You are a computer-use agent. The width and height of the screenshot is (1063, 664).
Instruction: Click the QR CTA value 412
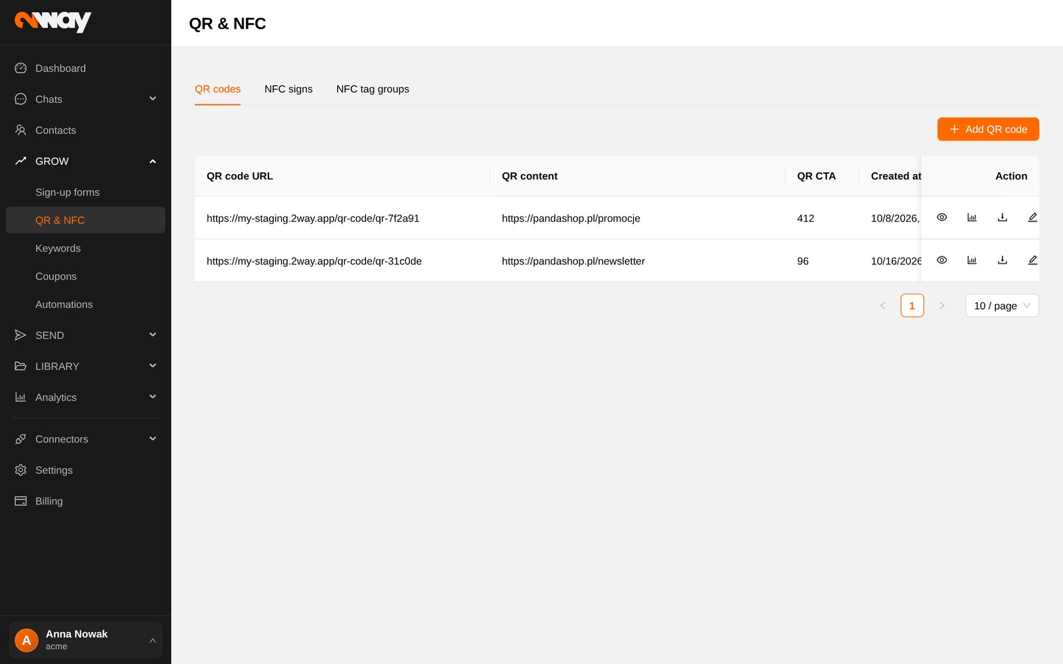806,218
